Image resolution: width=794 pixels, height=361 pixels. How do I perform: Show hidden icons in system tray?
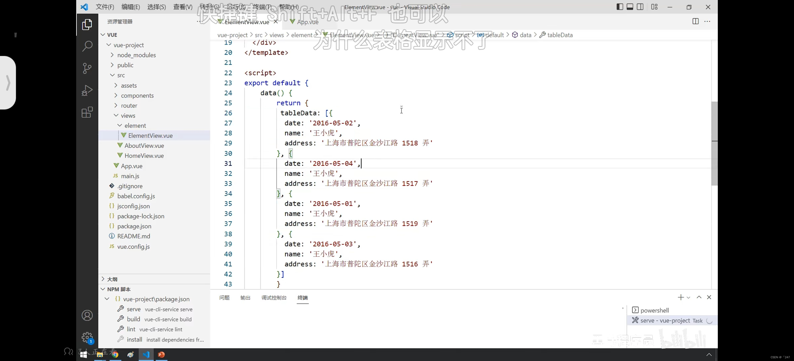(709, 354)
